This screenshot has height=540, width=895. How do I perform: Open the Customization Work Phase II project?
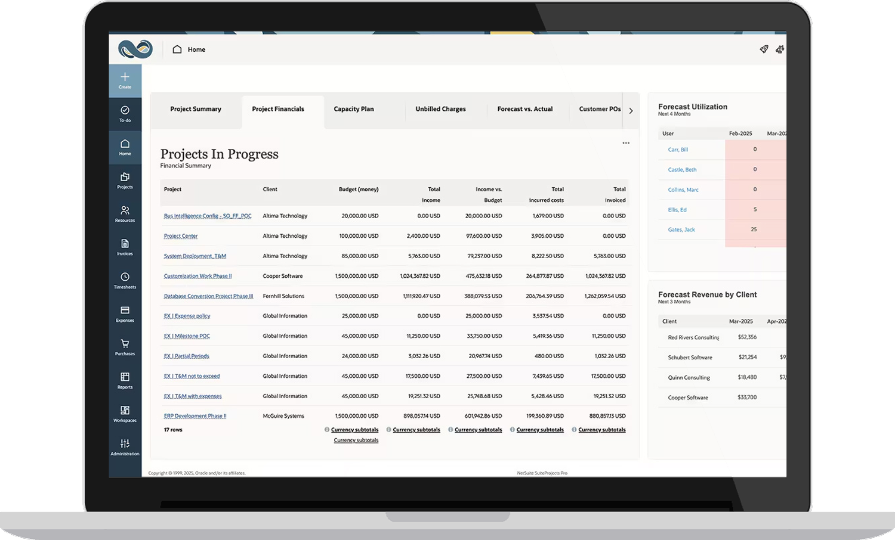pyautogui.click(x=197, y=276)
